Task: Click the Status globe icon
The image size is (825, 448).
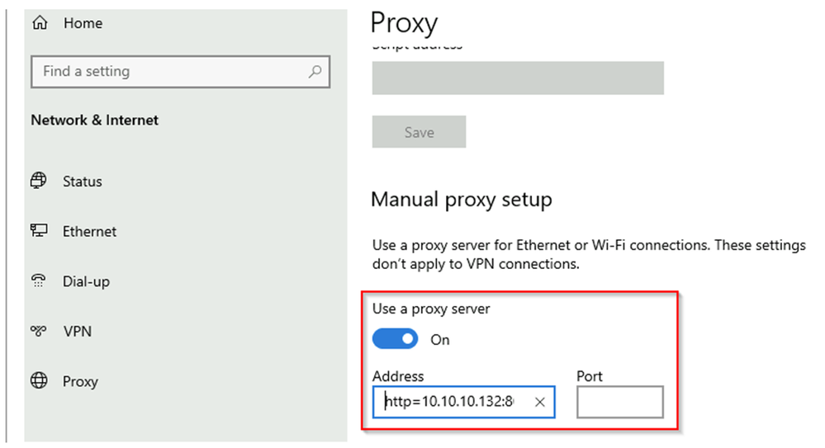Action: pos(39,181)
